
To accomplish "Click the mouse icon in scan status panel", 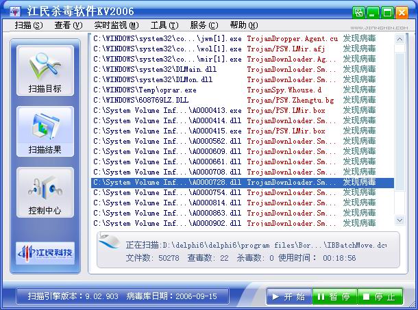I will [x=109, y=240].
